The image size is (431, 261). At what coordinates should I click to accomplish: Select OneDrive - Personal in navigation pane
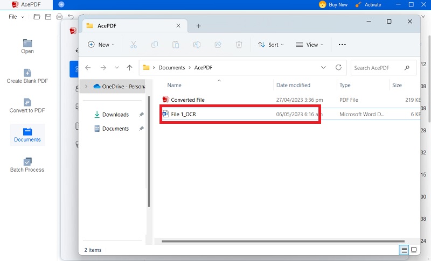[x=119, y=87]
